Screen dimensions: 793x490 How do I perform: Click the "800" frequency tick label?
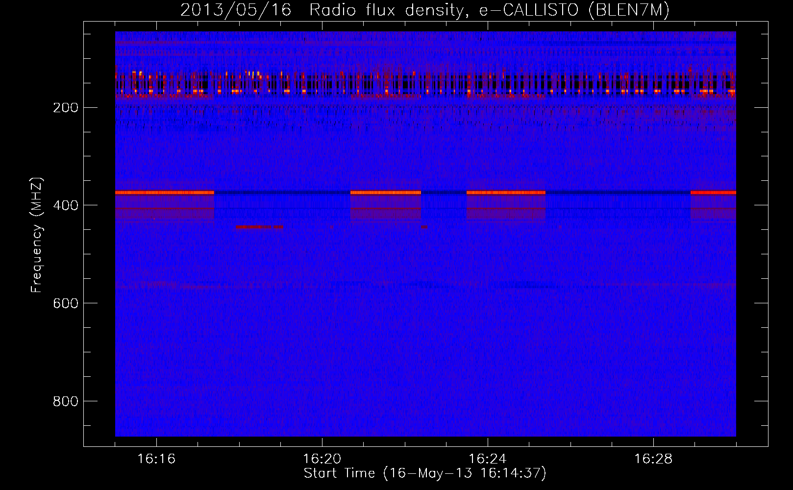[x=65, y=402]
